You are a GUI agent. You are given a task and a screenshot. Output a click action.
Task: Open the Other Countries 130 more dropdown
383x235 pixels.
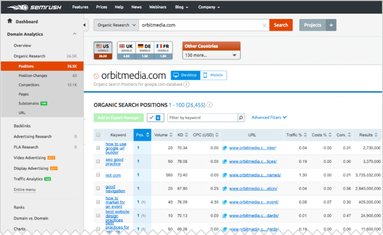click(211, 55)
